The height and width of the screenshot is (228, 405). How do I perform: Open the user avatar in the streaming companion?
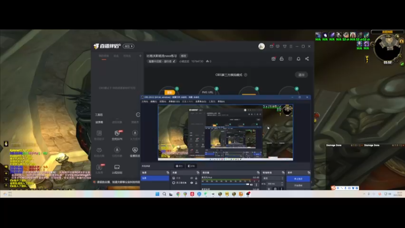261,46
